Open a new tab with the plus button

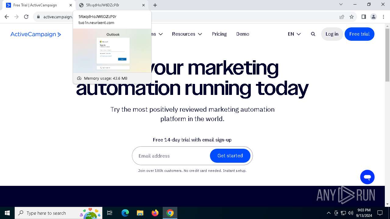(155, 5)
